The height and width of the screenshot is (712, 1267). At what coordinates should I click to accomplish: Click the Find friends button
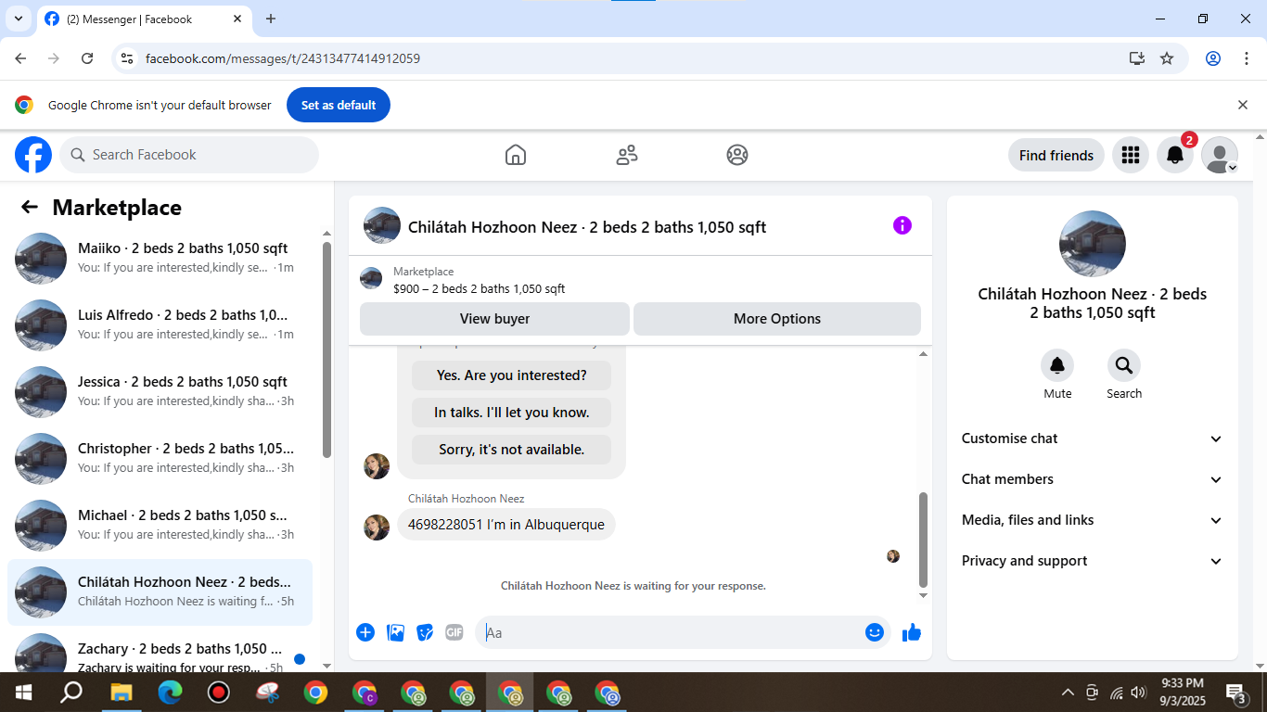1056,155
